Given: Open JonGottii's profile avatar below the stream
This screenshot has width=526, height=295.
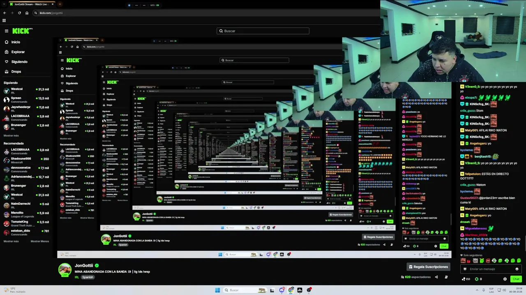Looking at the screenshot, I should 65,270.
